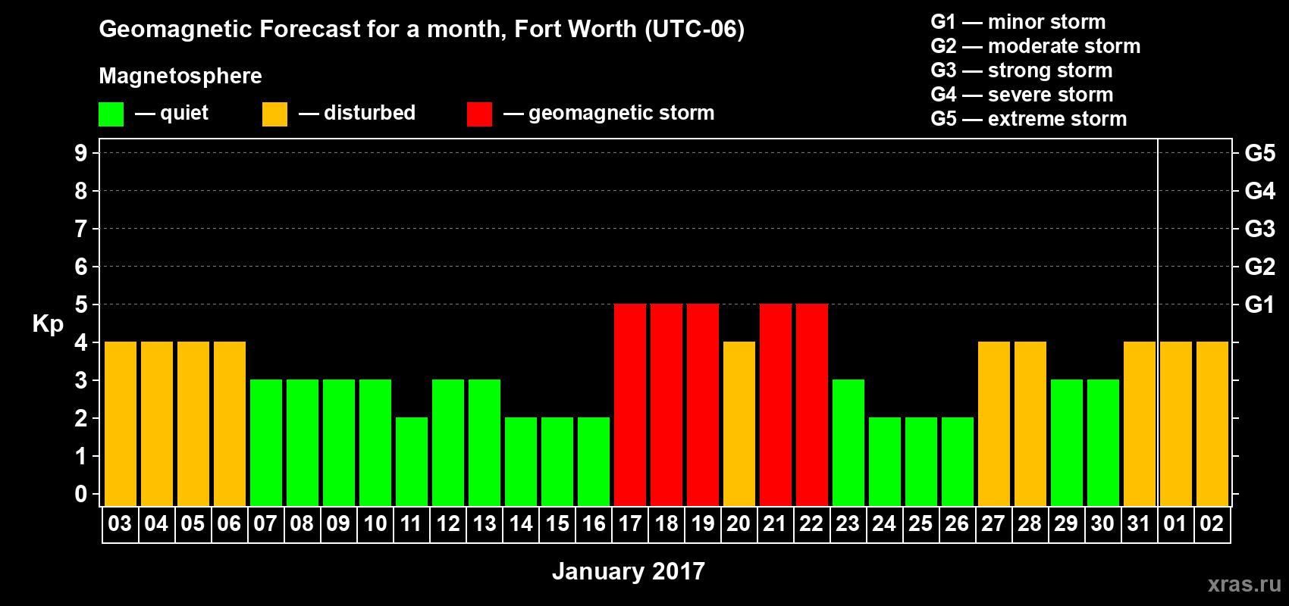Screen dimensions: 1289x606
Task: Click the green bar above date 13
Action: pos(485,443)
